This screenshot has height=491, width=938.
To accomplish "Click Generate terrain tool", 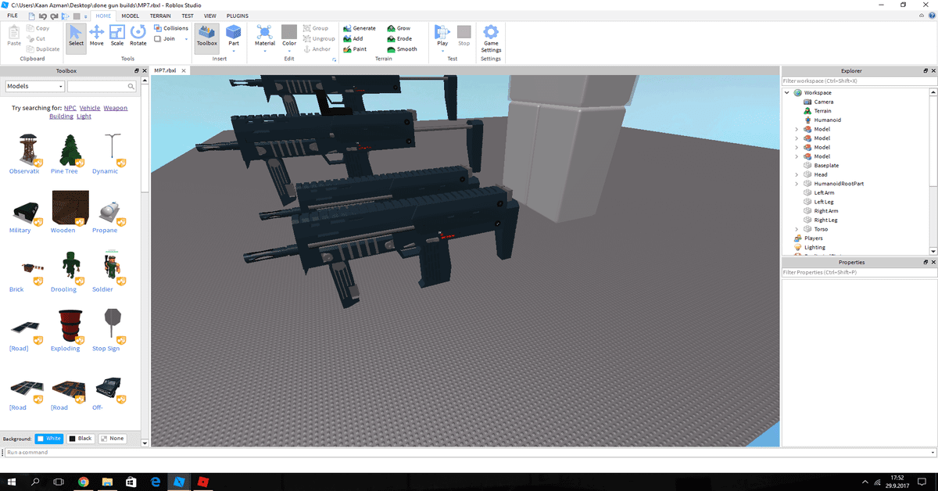I will point(359,28).
